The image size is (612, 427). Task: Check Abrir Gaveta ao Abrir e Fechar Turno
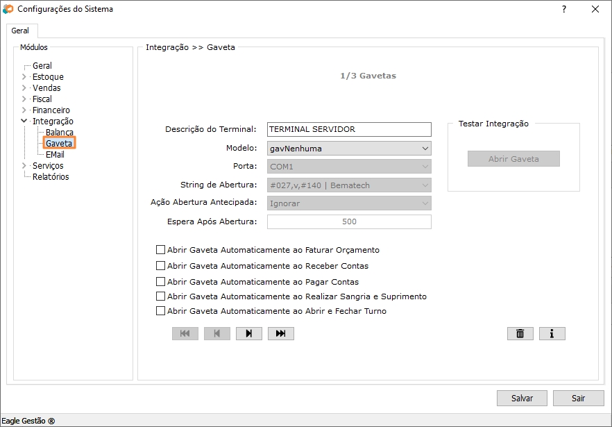[x=161, y=311]
